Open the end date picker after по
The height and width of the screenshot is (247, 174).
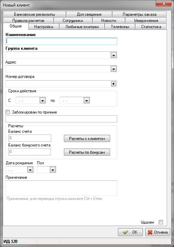86,101
